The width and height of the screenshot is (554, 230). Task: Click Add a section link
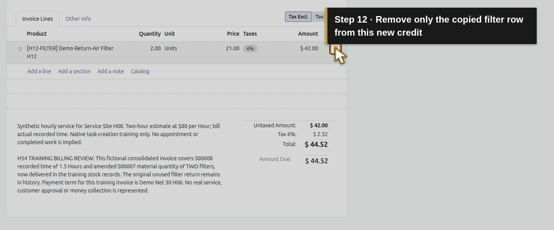click(74, 71)
